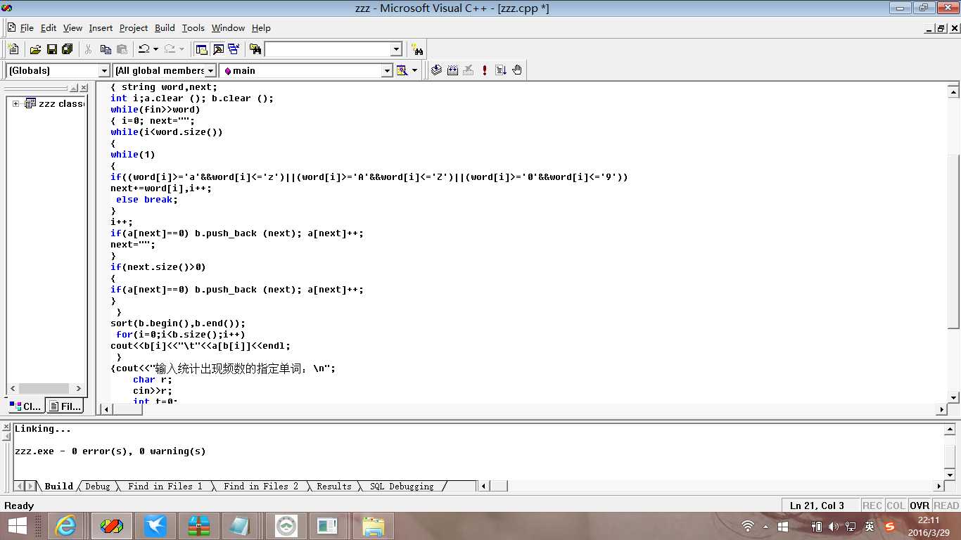Open the Edit menu
This screenshot has width=961, height=540.
click(x=49, y=28)
